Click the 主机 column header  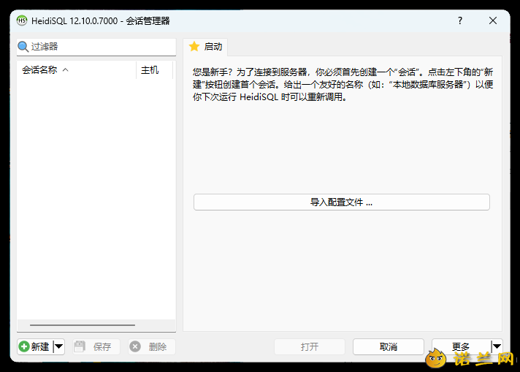[x=155, y=70]
